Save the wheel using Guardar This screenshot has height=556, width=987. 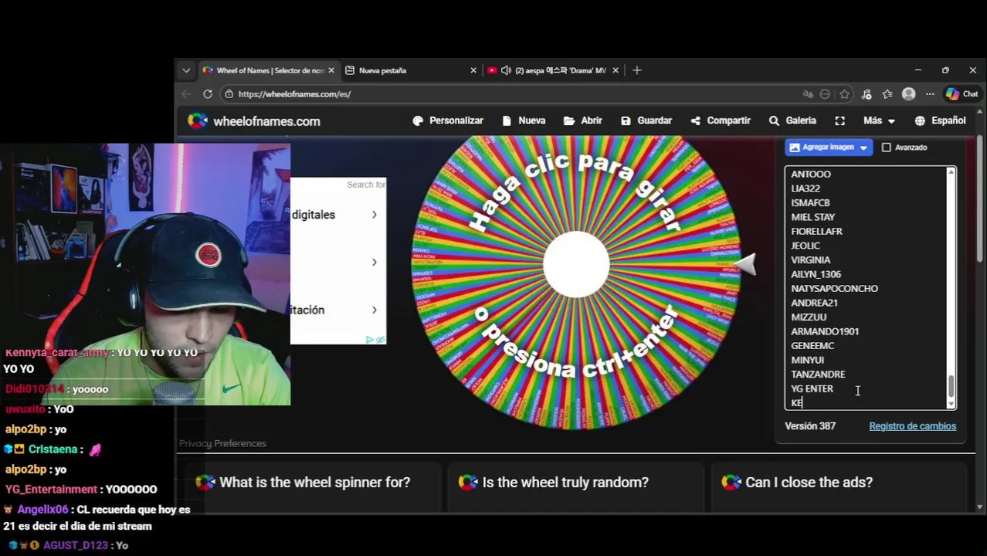point(646,120)
